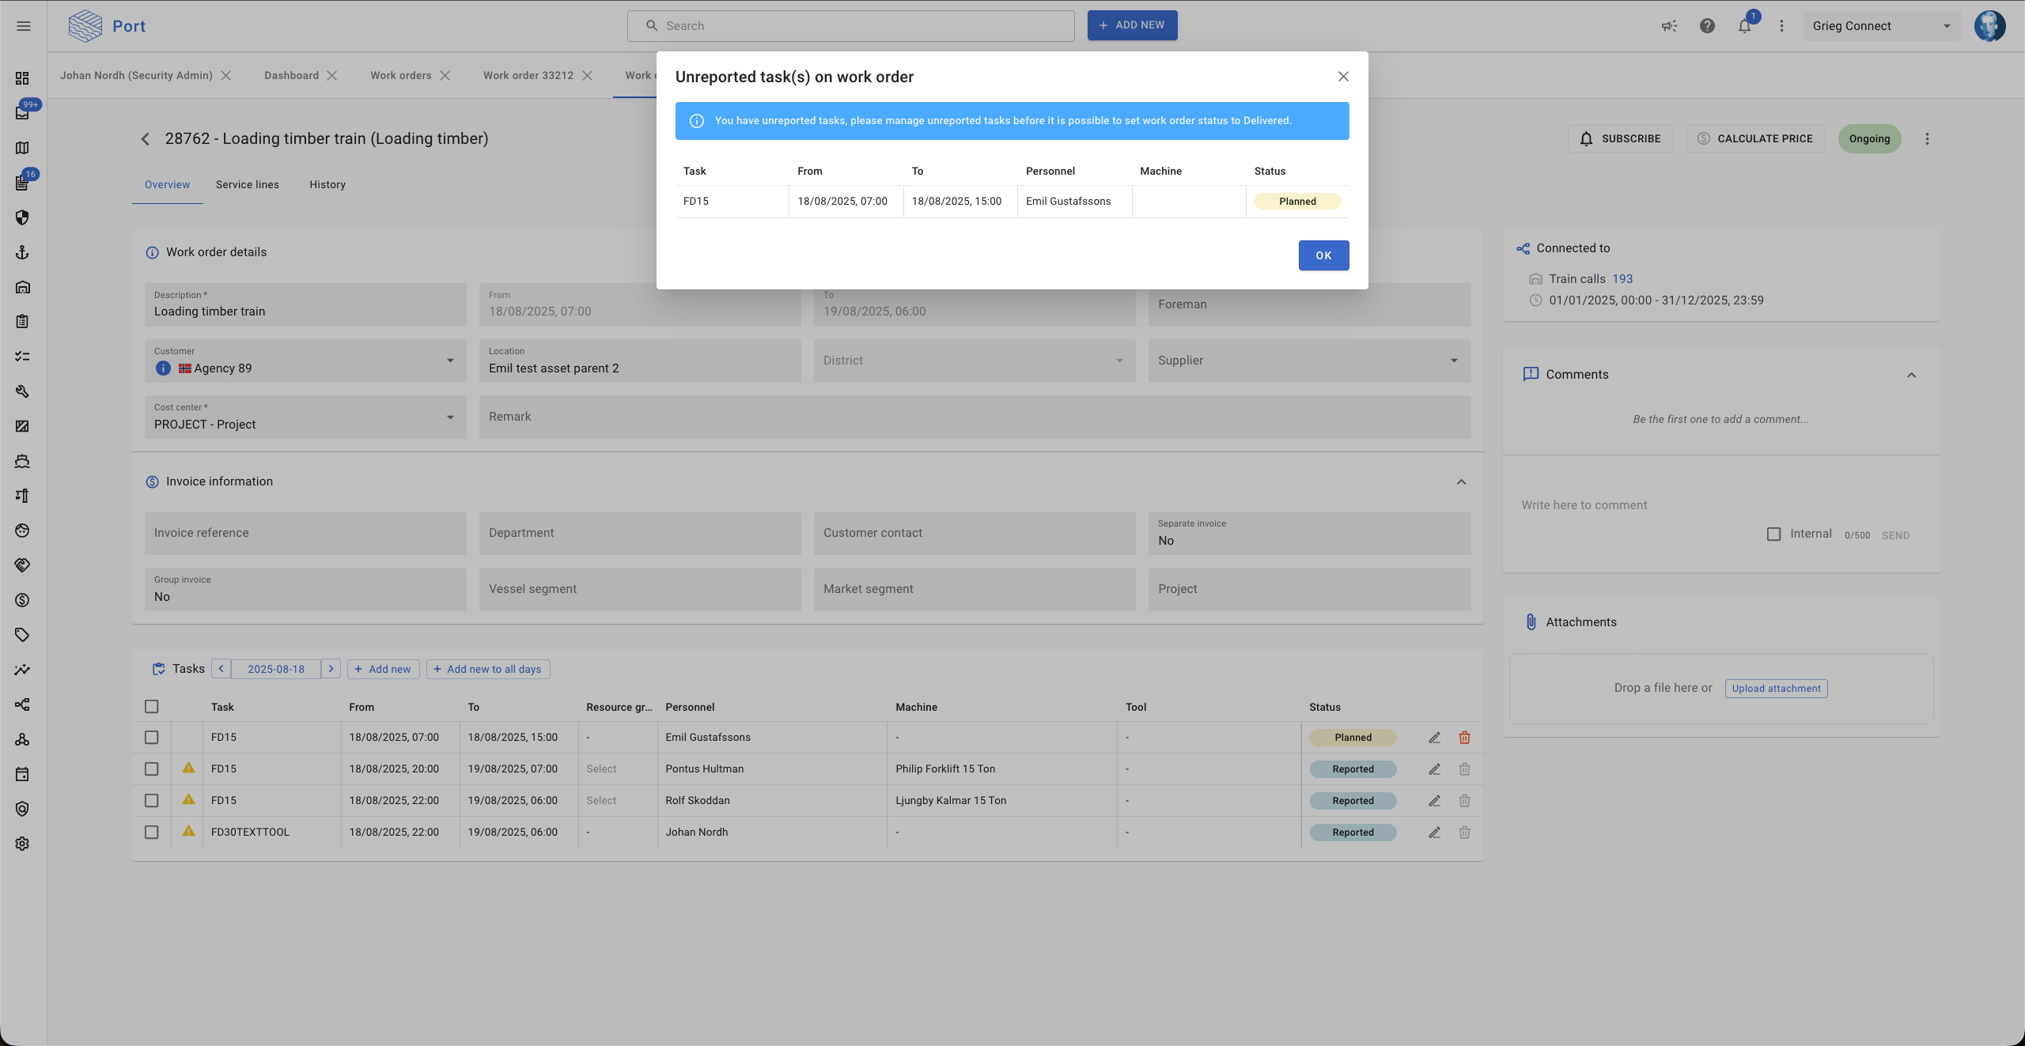
Task: Collapse the Invoice information section
Action: point(1461,482)
